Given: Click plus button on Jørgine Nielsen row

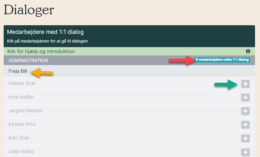Looking at the screenshot, I should [x=245, y=111].
